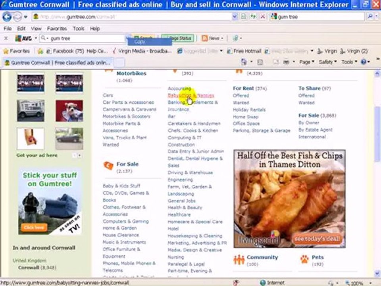Click the Internet zone globe in status bar
Screen dimensions: 381x286
coord(263,283)
